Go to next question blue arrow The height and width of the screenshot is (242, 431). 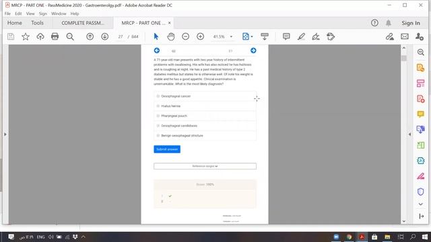pos(253,50)
